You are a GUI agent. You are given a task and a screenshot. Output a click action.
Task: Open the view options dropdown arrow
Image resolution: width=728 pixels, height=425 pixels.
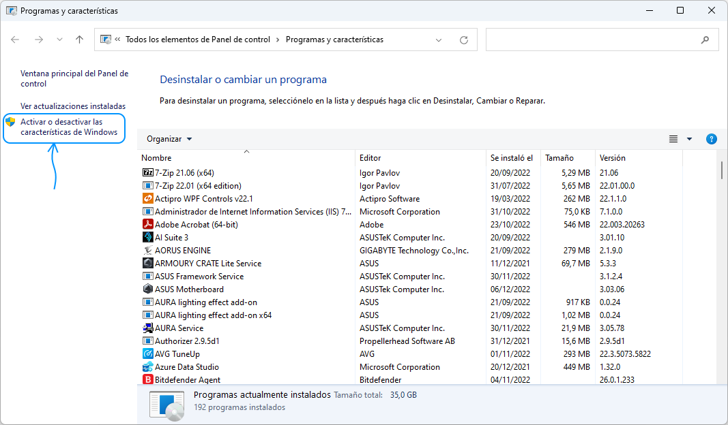pyautogui.click(x=690, y=139)
